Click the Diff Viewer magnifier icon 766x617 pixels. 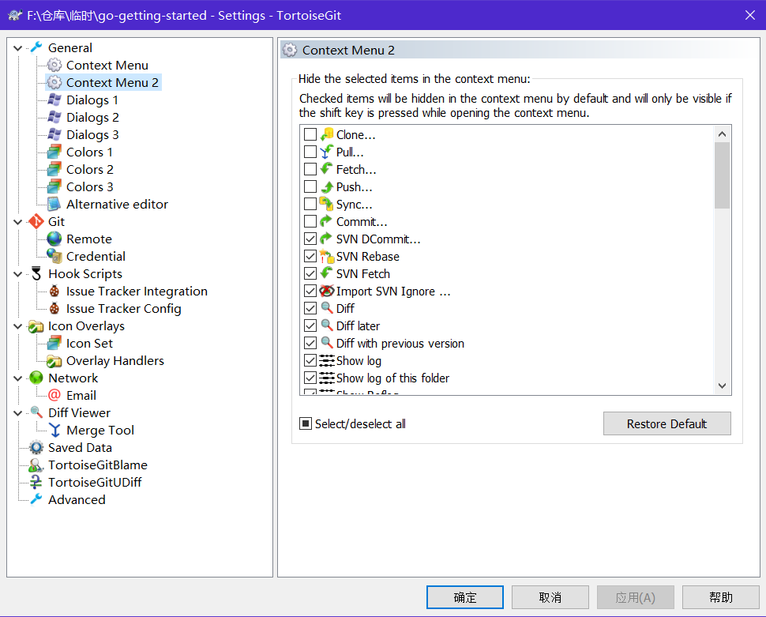[x=36, y=412]
